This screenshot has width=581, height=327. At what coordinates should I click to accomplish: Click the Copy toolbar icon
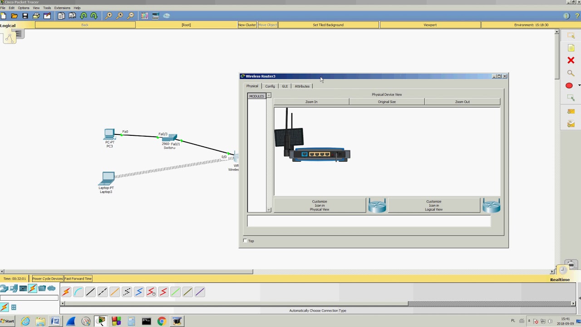61,16
